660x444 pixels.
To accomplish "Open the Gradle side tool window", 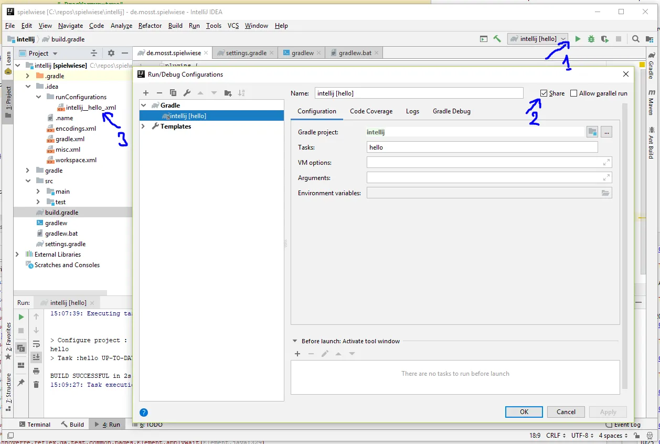I will 651,67.
